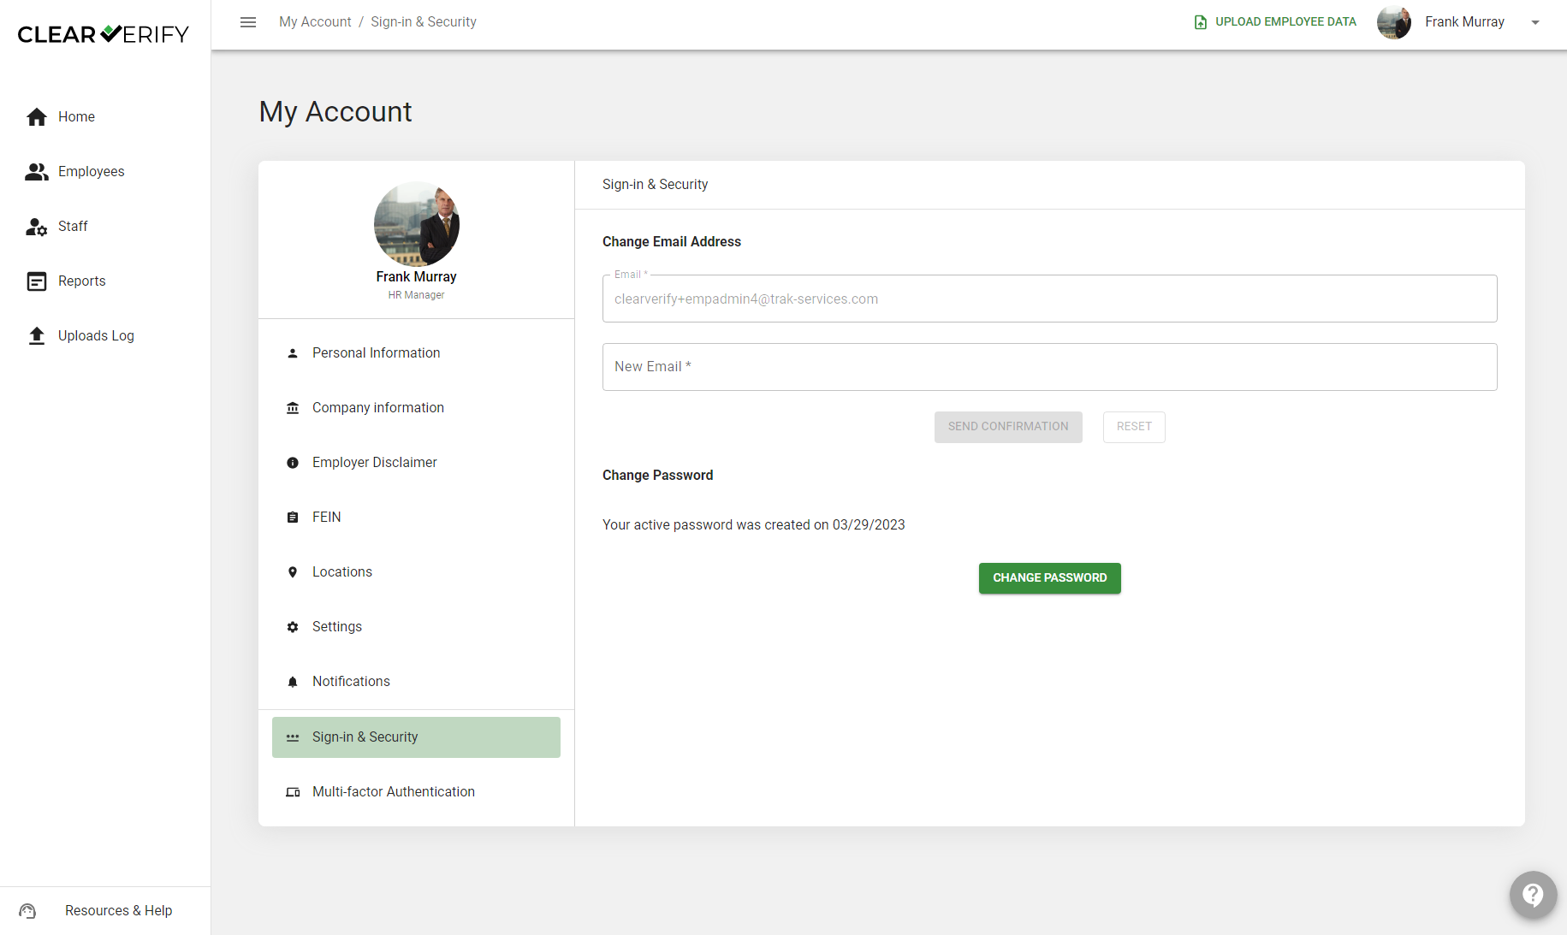Click the Settings gear icon

[x=293, y=627]
